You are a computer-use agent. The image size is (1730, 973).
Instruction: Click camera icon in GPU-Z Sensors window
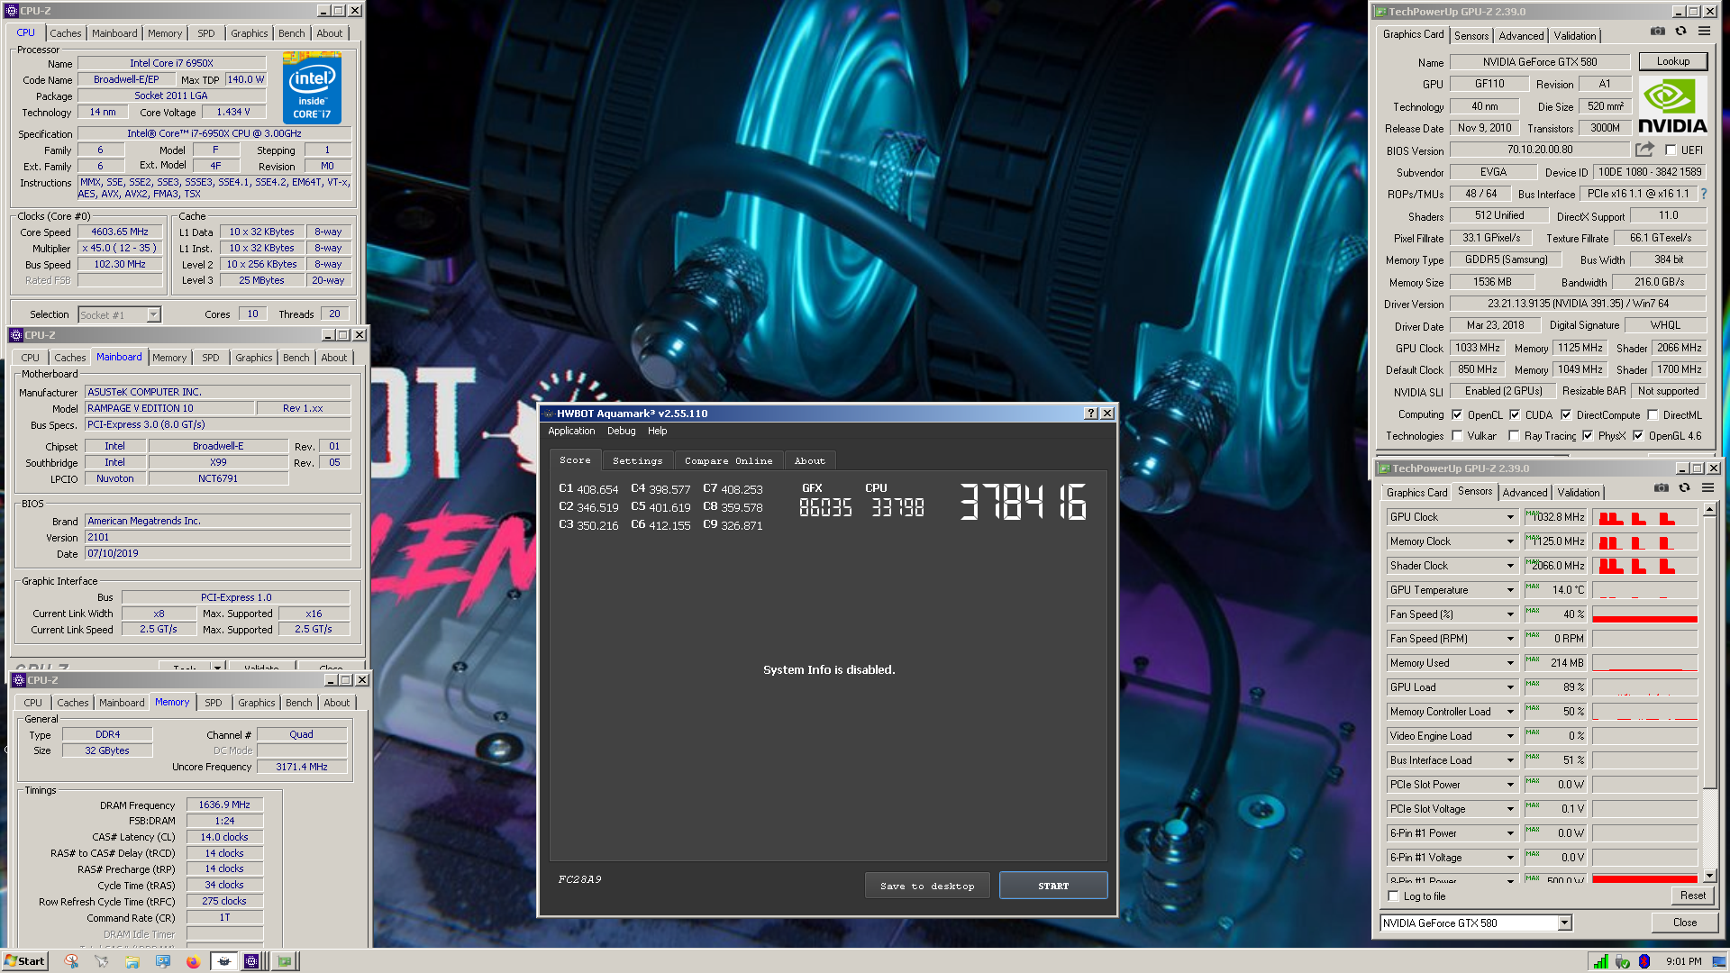click(1661, 488)
